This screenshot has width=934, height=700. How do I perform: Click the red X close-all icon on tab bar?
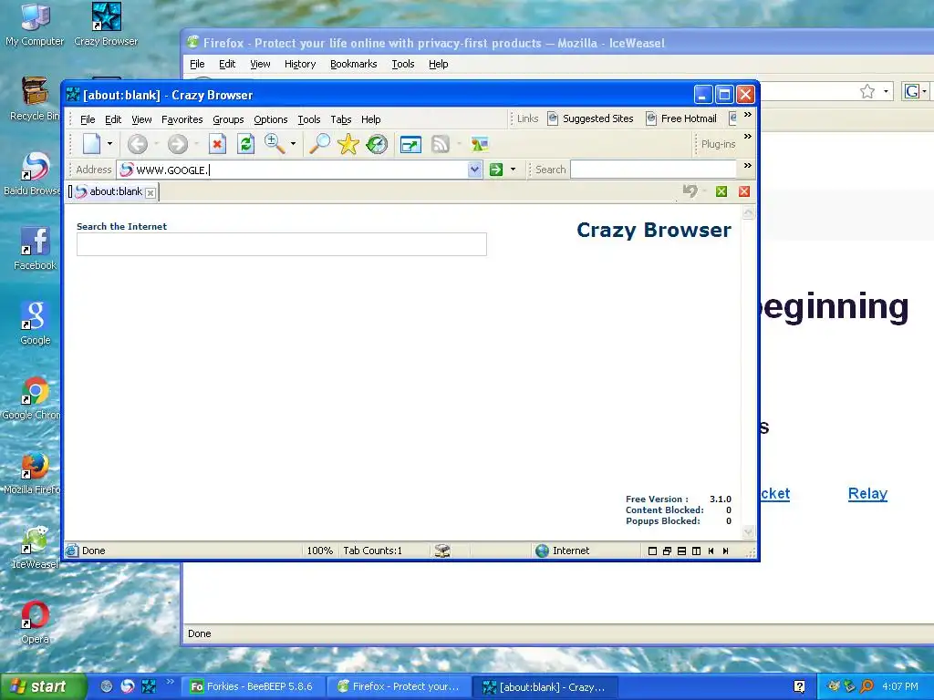[744, 191]
